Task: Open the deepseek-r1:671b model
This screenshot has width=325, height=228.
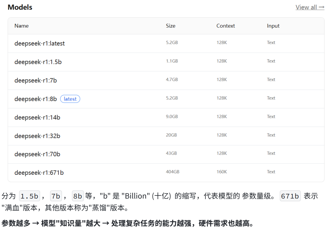Action: pyautogui.click(x=39, y=173)
